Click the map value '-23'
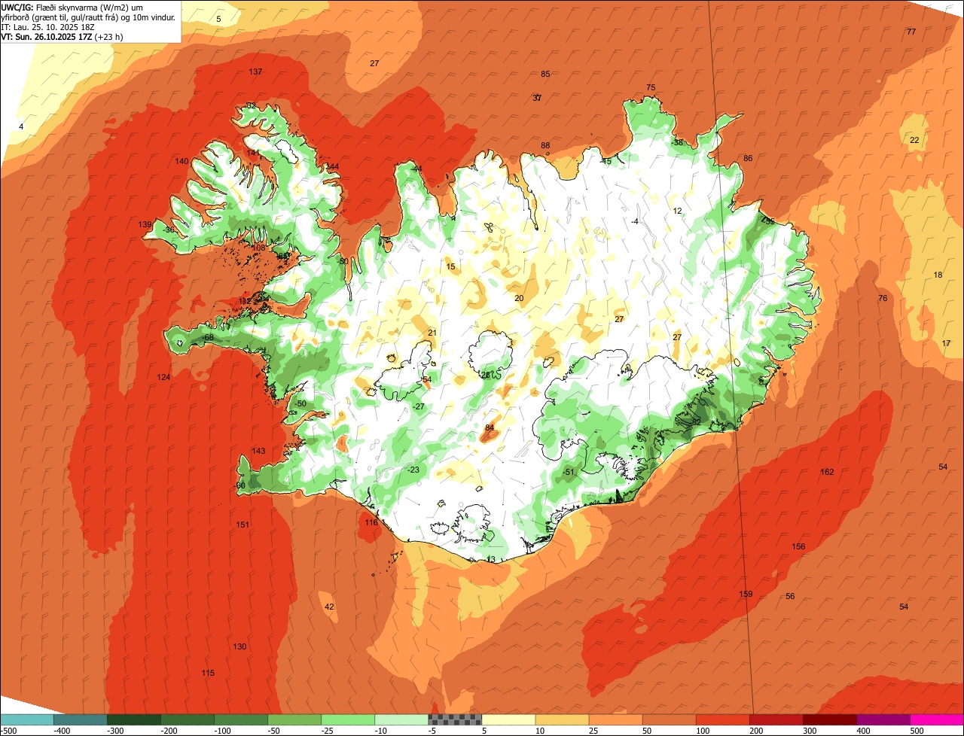Image resolution: width=964 pixels, height=736 pixels. tap(413, 470)
